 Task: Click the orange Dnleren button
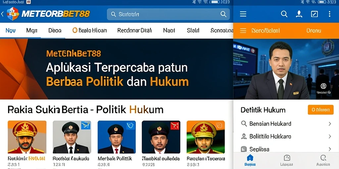coord(320,110)
